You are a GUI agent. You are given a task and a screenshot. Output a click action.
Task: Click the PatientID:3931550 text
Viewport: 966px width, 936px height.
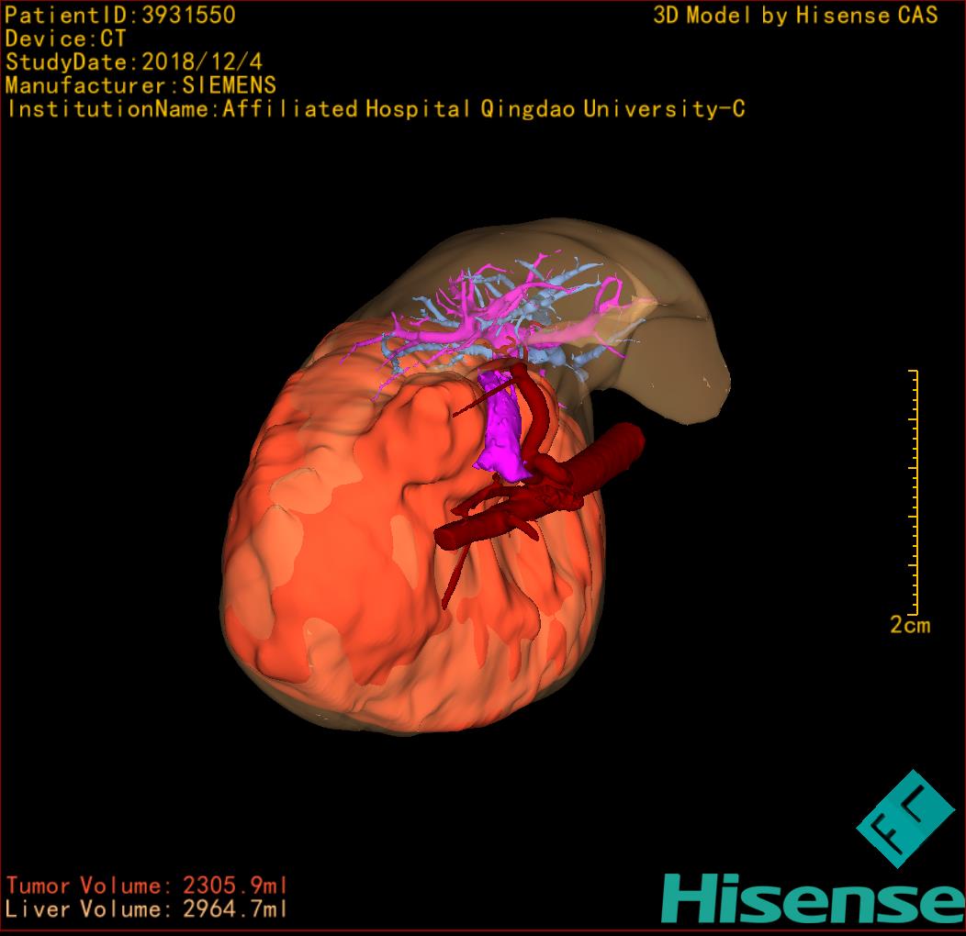point(120,16)
